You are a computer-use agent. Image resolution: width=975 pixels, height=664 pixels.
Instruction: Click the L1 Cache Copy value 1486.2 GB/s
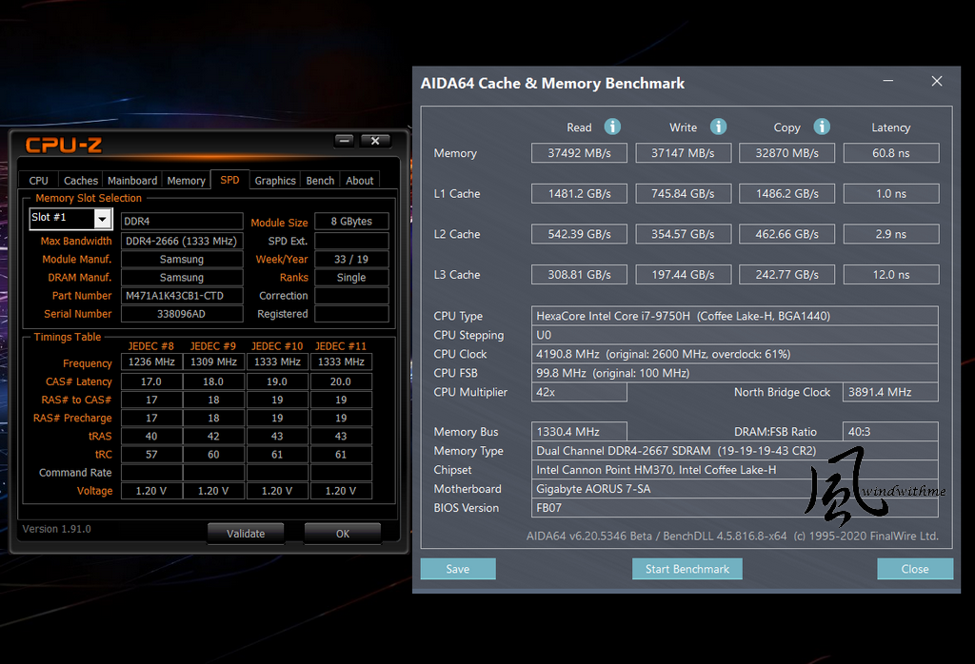click(786, 193)
